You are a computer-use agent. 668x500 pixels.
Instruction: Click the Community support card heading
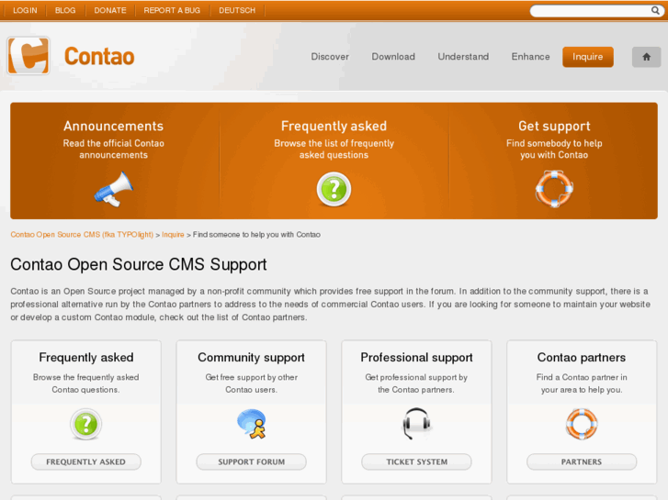coord(252,358)
